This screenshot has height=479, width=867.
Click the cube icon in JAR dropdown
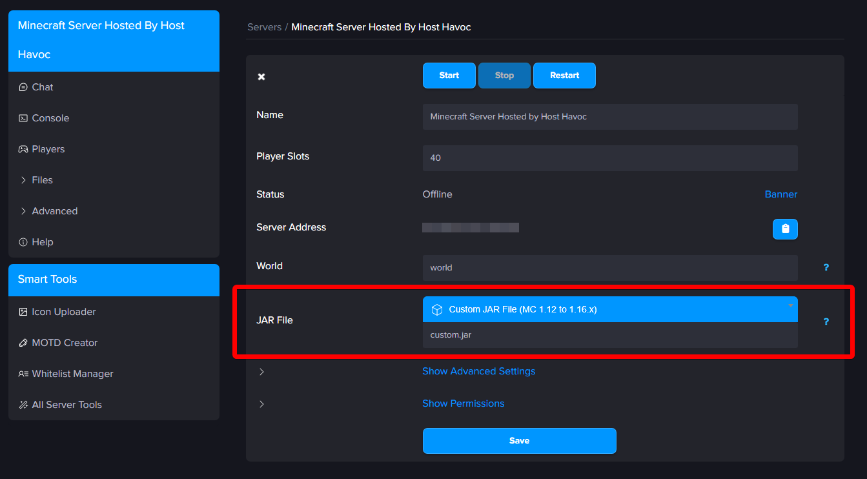[x=437, y=310]
